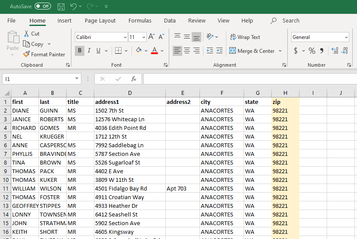This screenshot has height=239, width=357.
Task: Switch to the Data tab
Action: coord(170,21)
